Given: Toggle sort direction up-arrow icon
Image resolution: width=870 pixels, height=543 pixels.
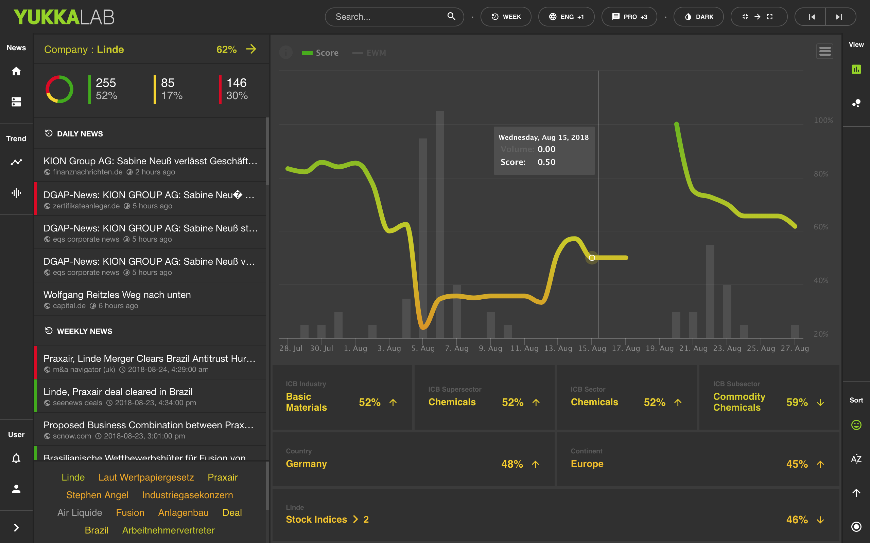Looking at the screenshot, I should 856,493.
